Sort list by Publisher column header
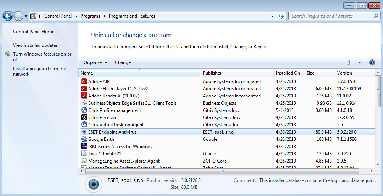 237,73
